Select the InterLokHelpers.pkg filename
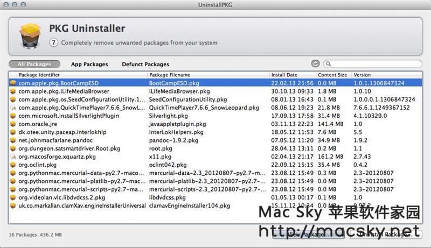 click(176, 132)
